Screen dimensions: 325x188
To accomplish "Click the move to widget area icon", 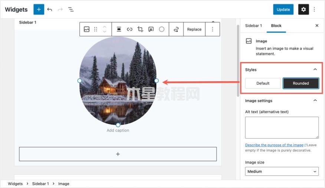I will tap(176, 29).
